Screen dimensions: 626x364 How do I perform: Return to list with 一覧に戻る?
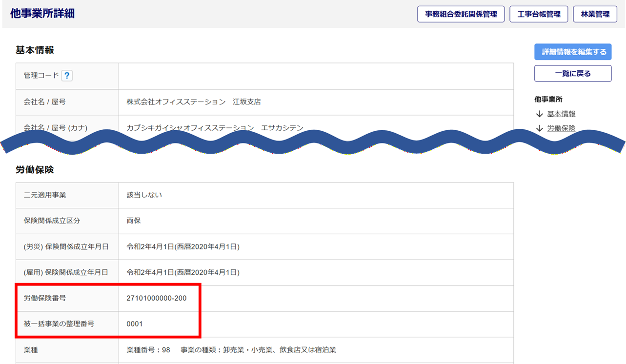click(572, 74)
